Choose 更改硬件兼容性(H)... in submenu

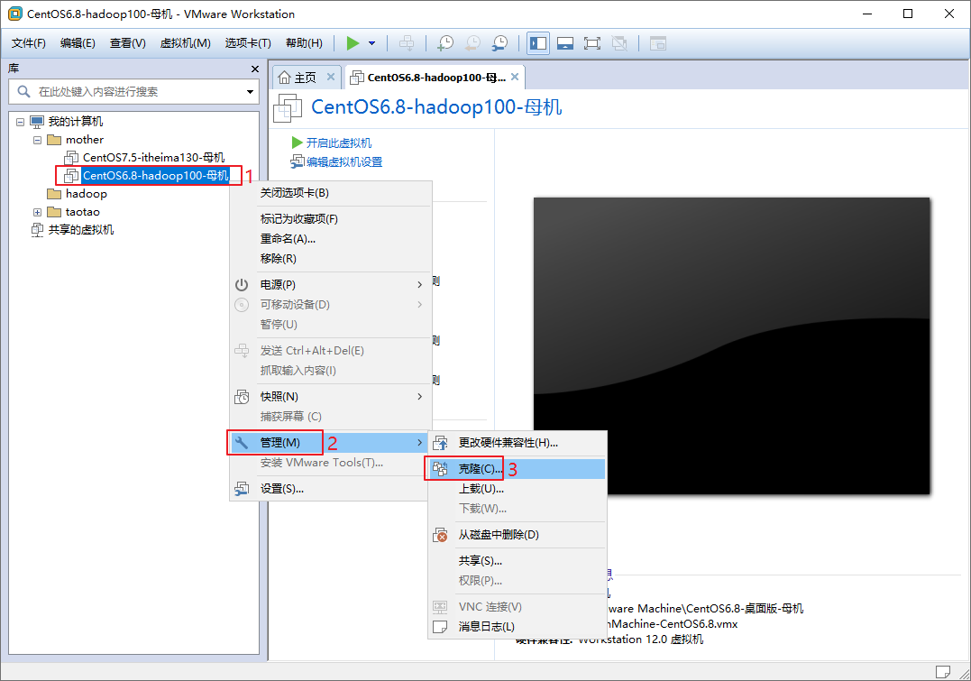click(518, 443)
